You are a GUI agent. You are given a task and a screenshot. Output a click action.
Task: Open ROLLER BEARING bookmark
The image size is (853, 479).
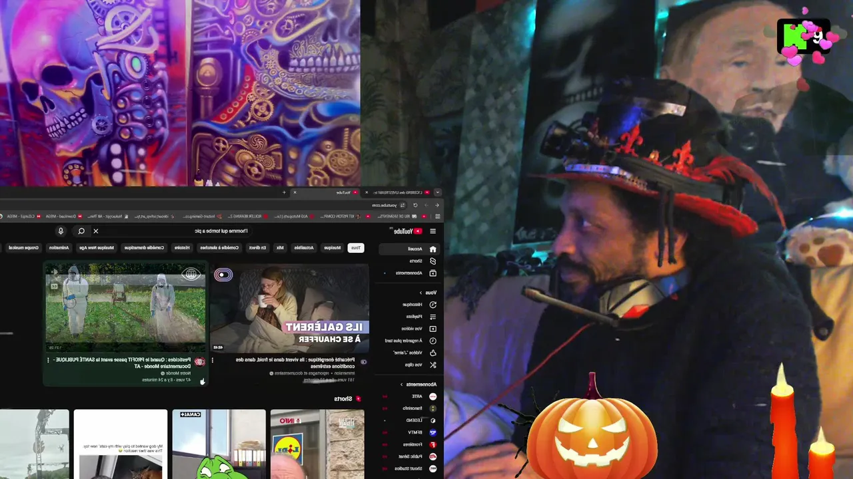[x=249, y=216]
